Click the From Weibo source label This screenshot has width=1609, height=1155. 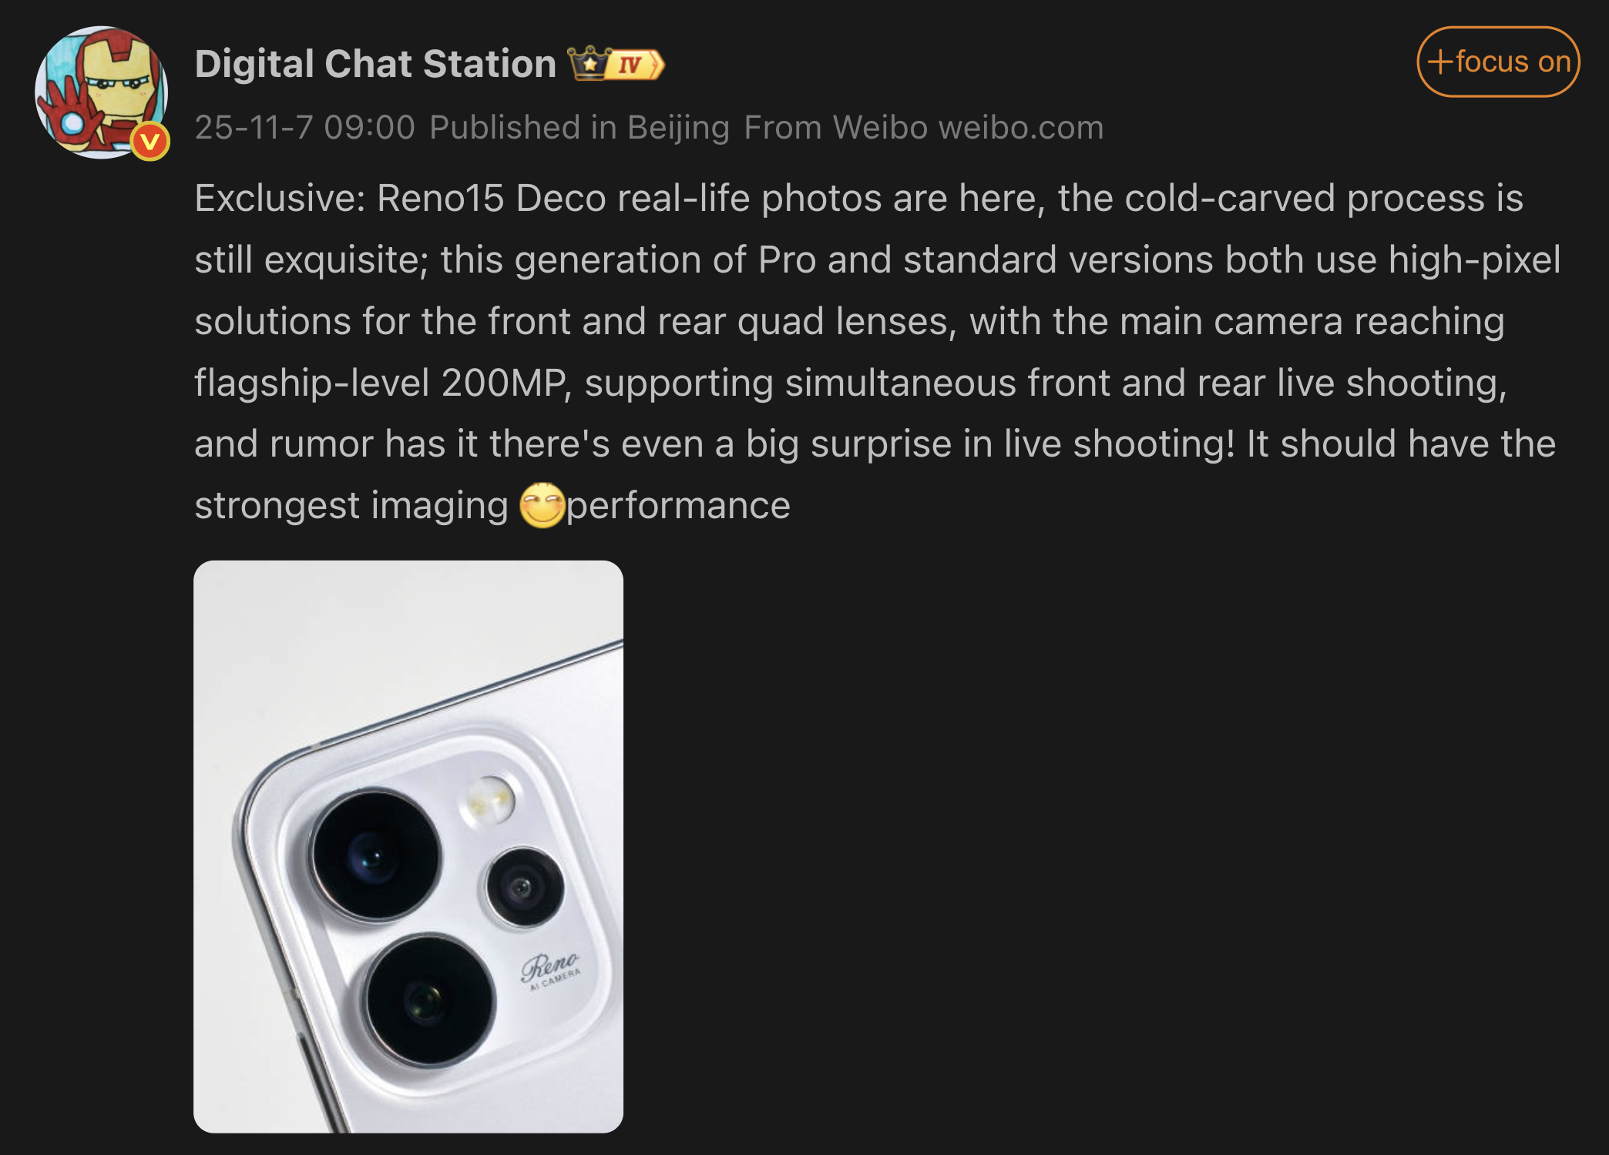pos(835,128)
